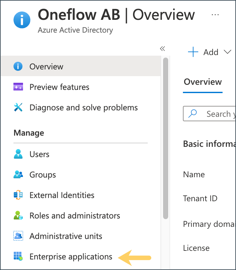236x270 pixels.
Task: Open Diagnose and solve problems
Action: 84,107
